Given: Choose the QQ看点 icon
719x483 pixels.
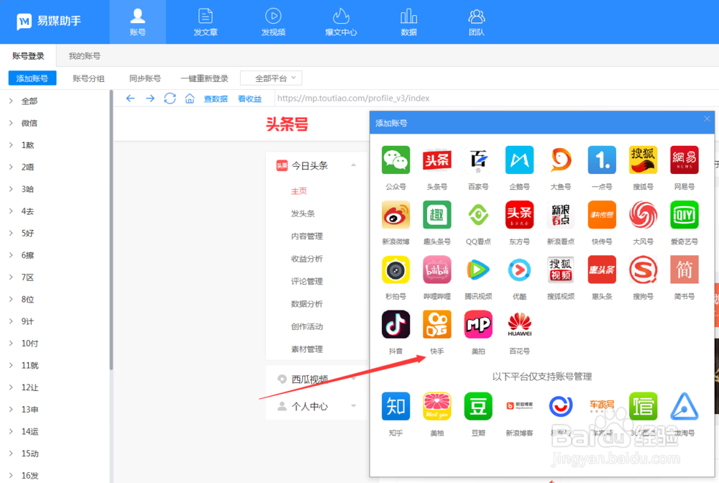Looking at the screenshot, I should (x=478, y=214).
